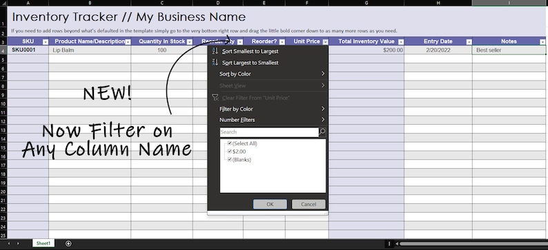The height and width of the screenshot is (250, 548).
Task: Select column G header
Action: [366, 3]
